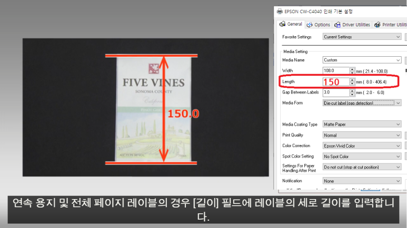Switch to the Options tab
This screenshot has height=228, width=407.
pos(319,25)
